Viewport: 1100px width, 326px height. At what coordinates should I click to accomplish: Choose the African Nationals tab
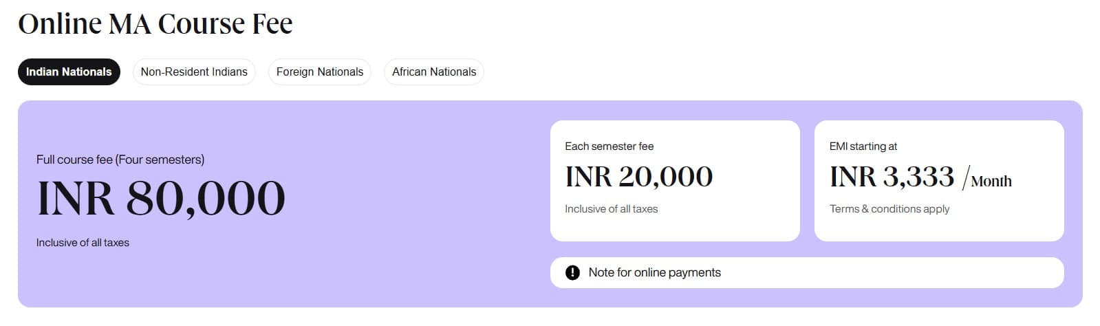click(434, 72)
